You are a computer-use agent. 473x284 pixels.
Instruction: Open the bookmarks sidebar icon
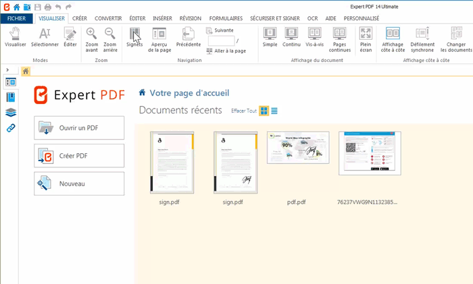pos(11,97)
